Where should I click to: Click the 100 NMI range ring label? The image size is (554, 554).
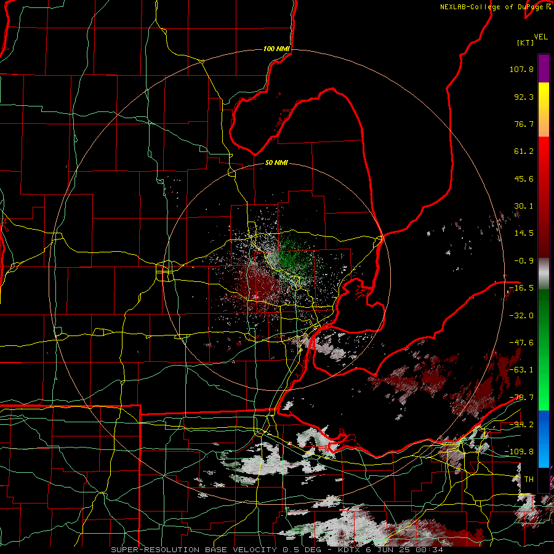click(x=276, y=49)
